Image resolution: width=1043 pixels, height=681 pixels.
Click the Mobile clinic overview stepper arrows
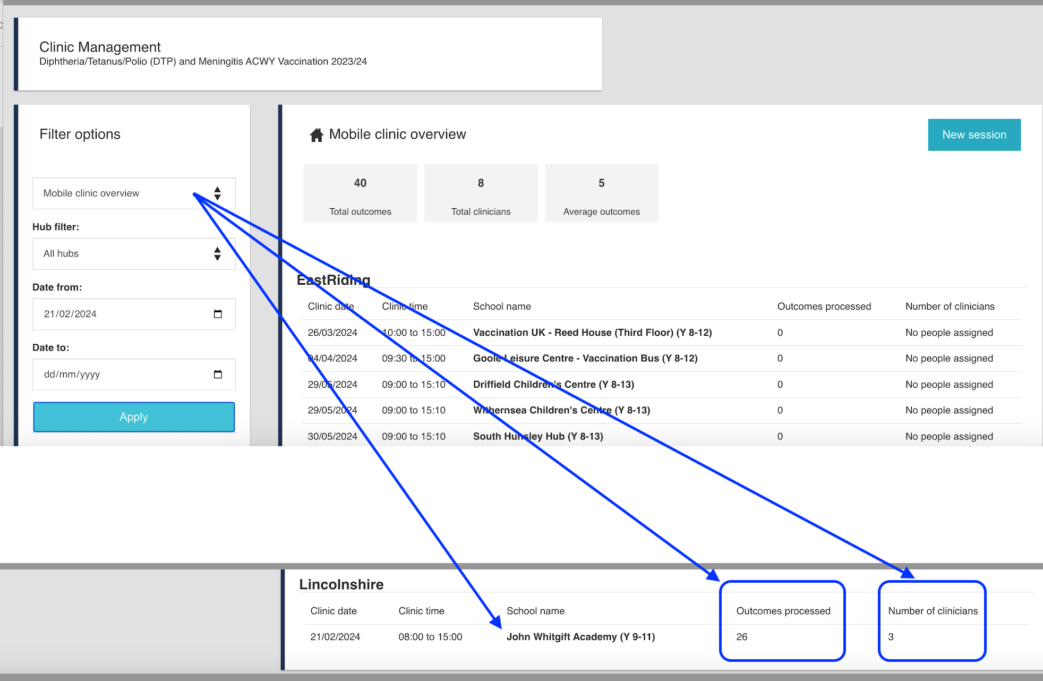[217, 193]
